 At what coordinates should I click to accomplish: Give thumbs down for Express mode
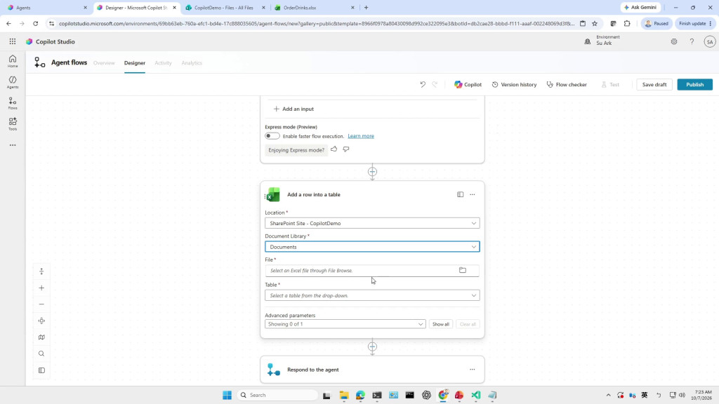click(x=346, y=149)
